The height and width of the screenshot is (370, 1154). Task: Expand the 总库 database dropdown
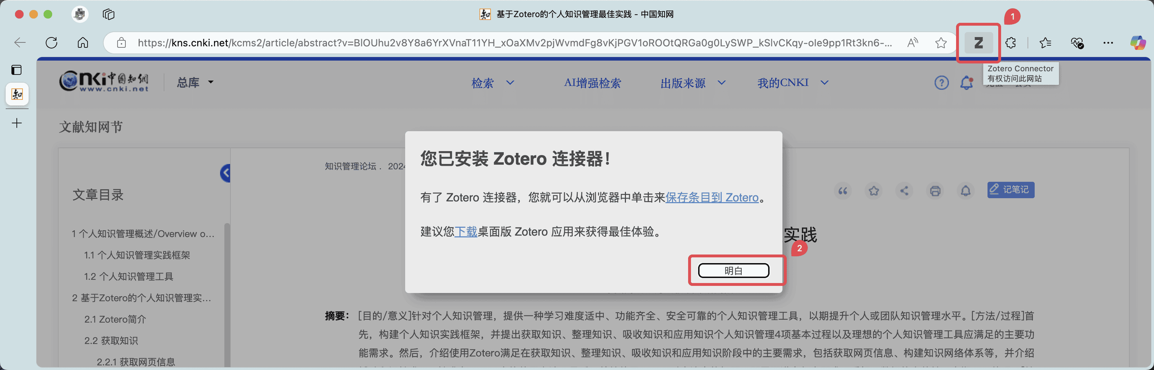pyautogui.click(x=194, y=82)
